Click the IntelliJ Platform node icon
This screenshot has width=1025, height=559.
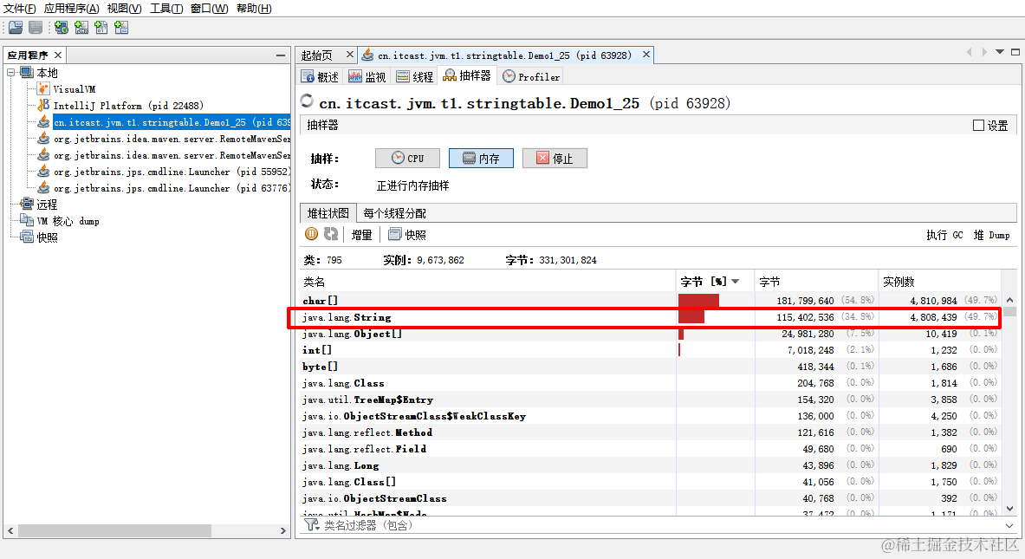(43, 105)
